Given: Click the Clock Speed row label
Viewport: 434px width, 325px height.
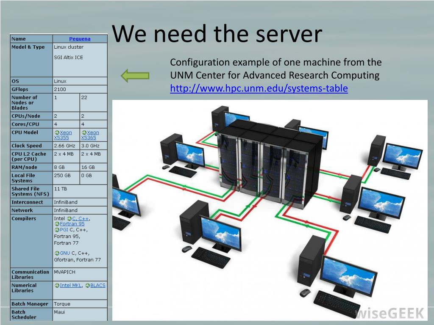Looking at the screenshot, I should (x=27, y=146).
